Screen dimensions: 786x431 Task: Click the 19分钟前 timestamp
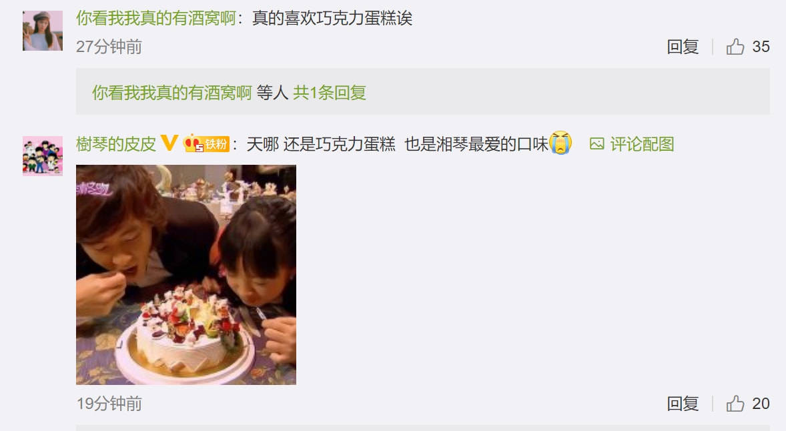pyautogui.click(x=109, y=404)
